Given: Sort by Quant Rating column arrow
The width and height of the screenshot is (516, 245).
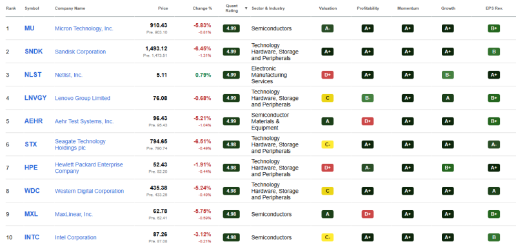Looking at the screenshot, I should (x=246, y=8).
